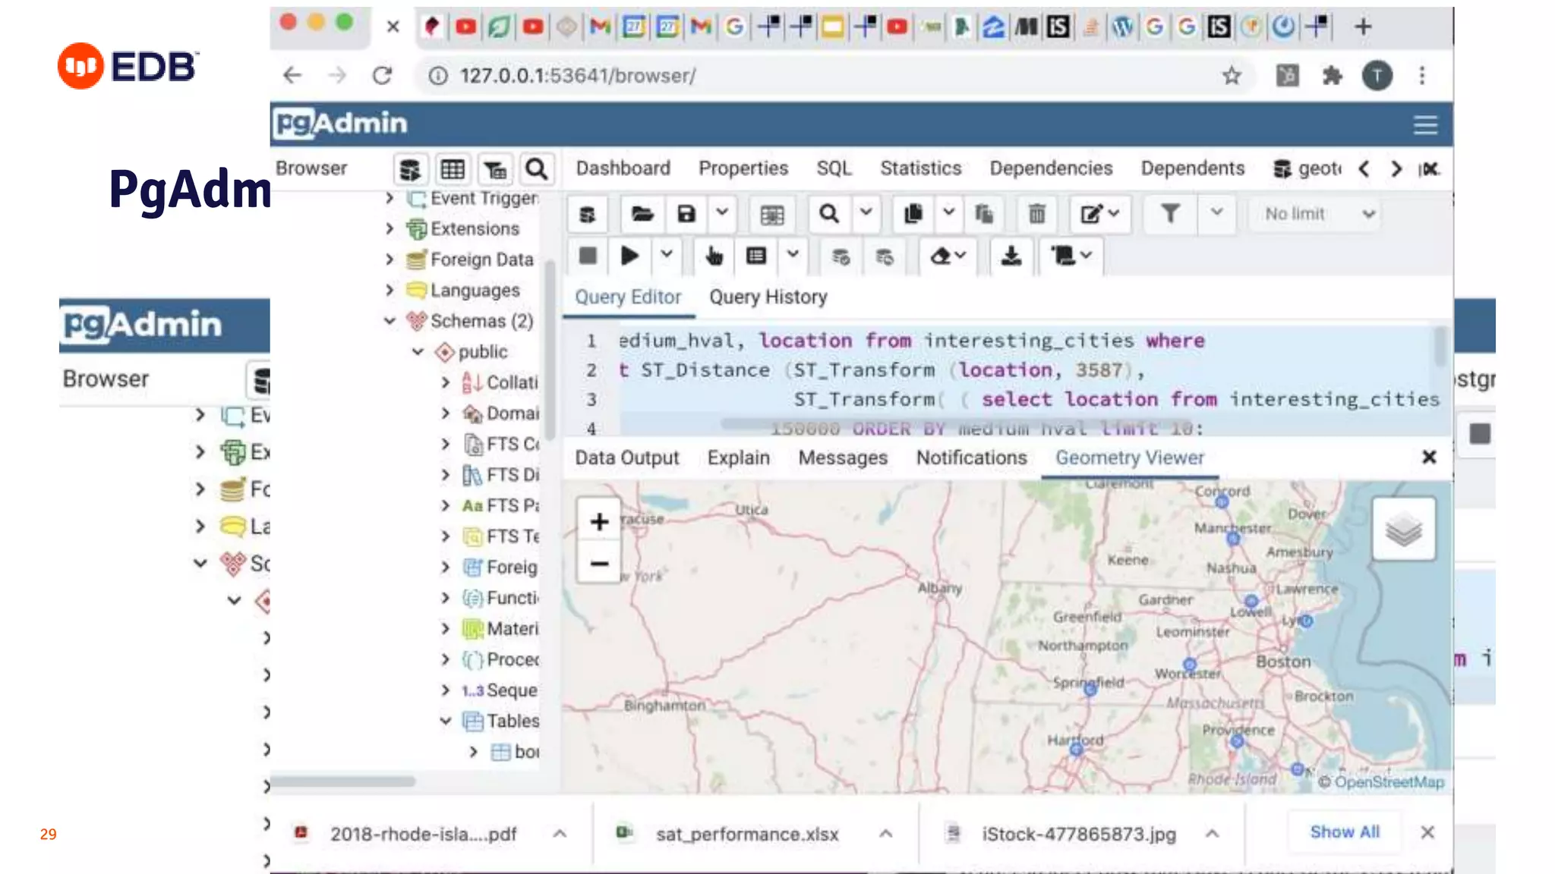Open iStock-477865873.jpg download item
This screenshot has width=1555, height=874.
tap(1079, 835)
